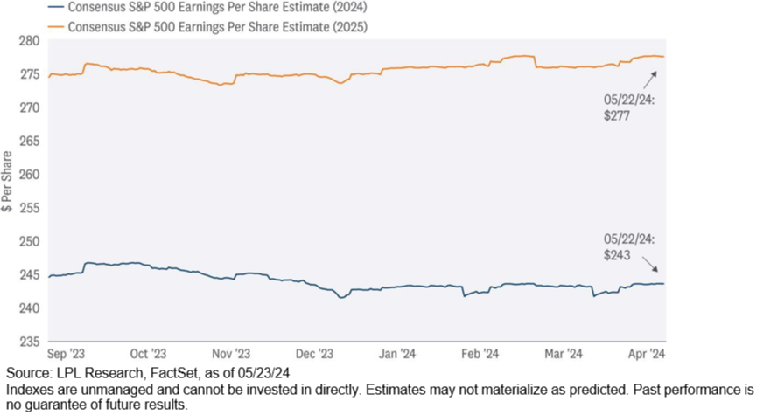757x415 pixels.
Task: Select the Jan '24 x-axis label
Action: point(398,354)
